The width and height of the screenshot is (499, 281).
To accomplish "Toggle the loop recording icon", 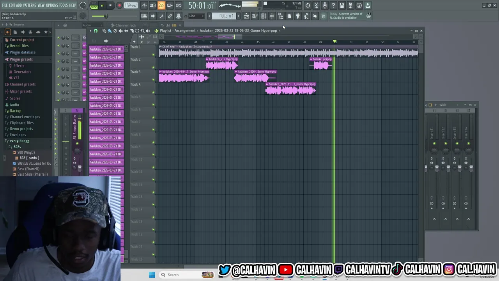I will pyautogui.click(x=178, y=5).
